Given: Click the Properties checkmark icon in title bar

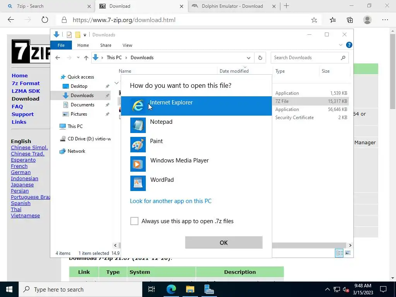Looking at the screenshot, I should (69, 34).
